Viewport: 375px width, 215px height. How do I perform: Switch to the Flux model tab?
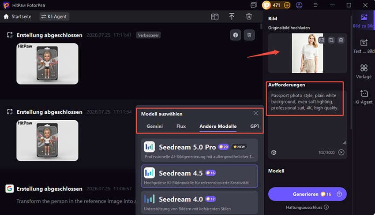point(181,126)
